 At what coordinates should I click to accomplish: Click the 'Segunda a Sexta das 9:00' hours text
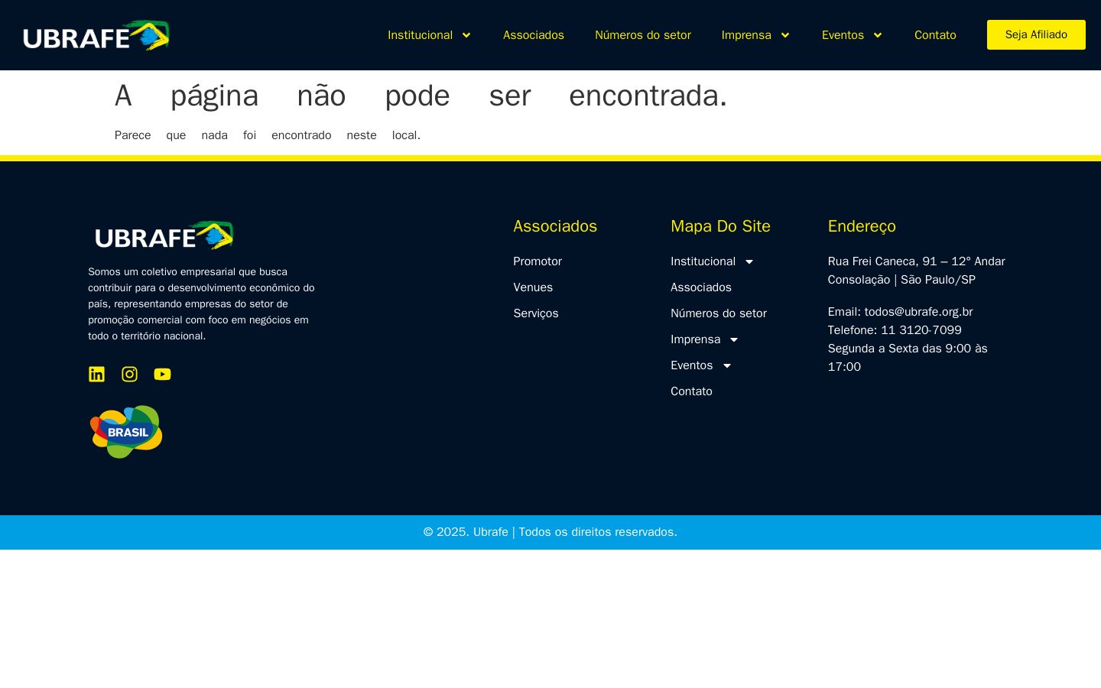908,358
